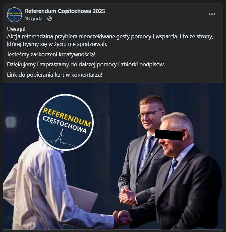
Task: Click the "Uwaga!" line of the post
Action: [x=16, y=29]
